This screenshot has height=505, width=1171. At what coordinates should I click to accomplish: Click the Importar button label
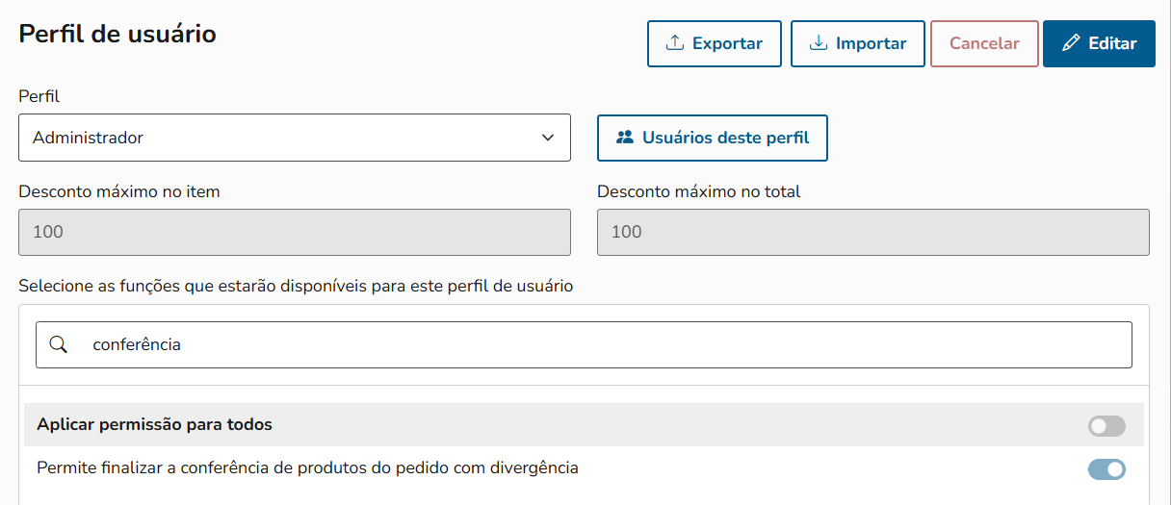(871, 43)
